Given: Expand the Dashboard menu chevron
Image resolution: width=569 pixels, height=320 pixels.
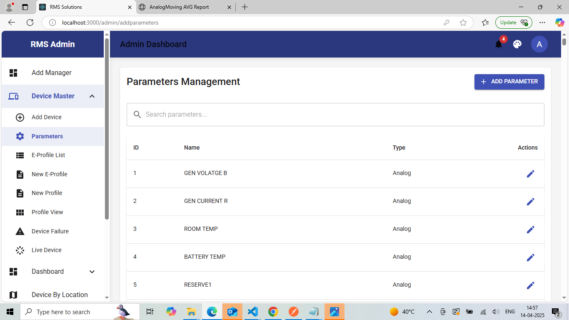Looking at the screenshot, I should (92, 272).
